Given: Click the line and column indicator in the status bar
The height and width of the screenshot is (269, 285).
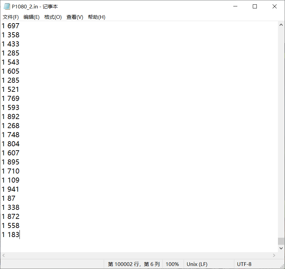Looking at the screenshot, I should (x=134, y=264).
